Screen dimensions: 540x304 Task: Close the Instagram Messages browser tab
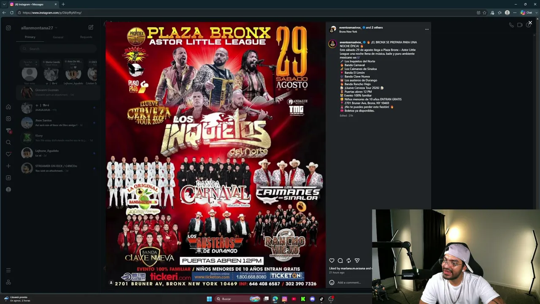55,4
